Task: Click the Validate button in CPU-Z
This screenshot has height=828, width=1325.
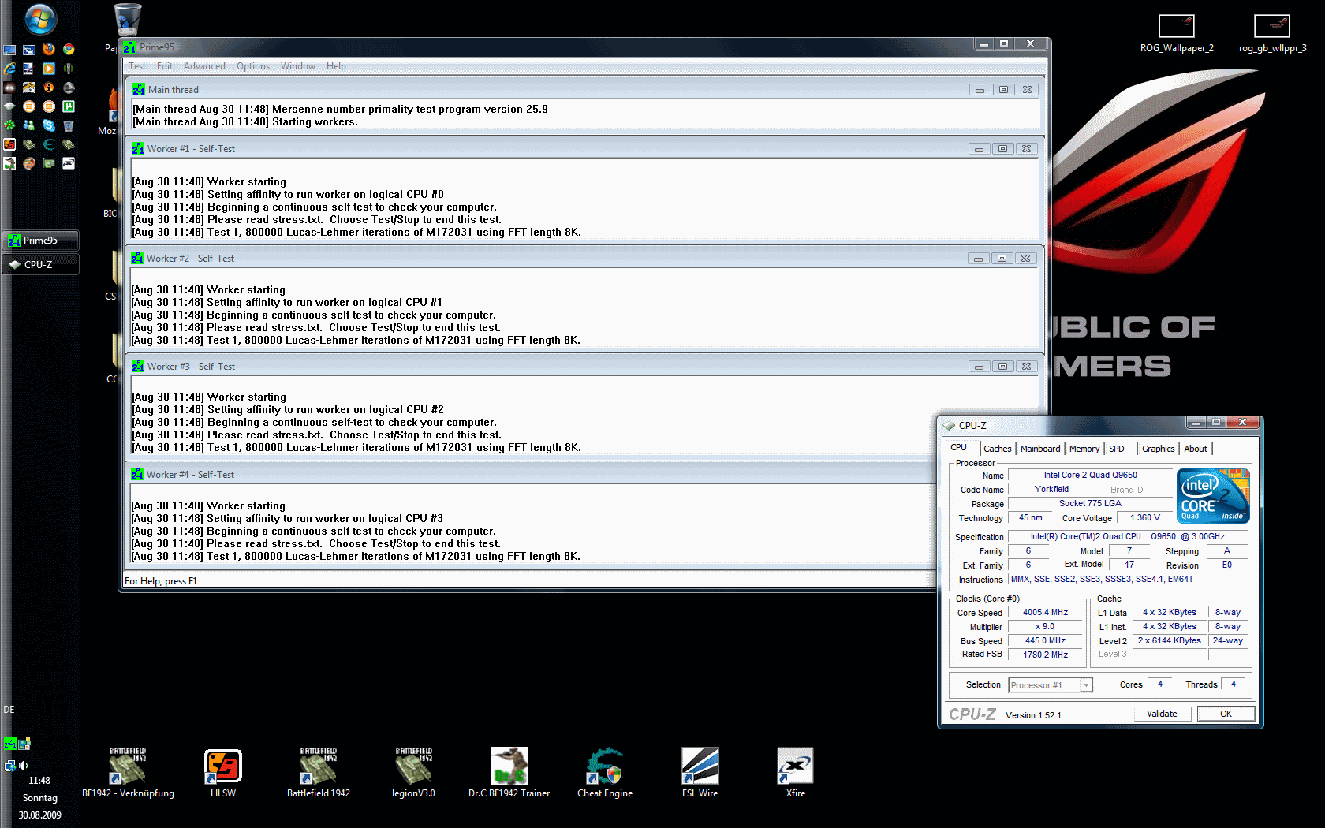Action: [1162, 714]
